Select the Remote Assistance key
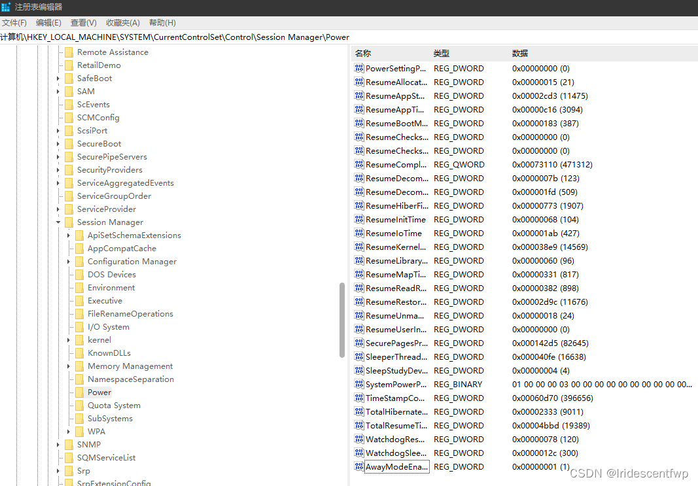 point(113,52)
